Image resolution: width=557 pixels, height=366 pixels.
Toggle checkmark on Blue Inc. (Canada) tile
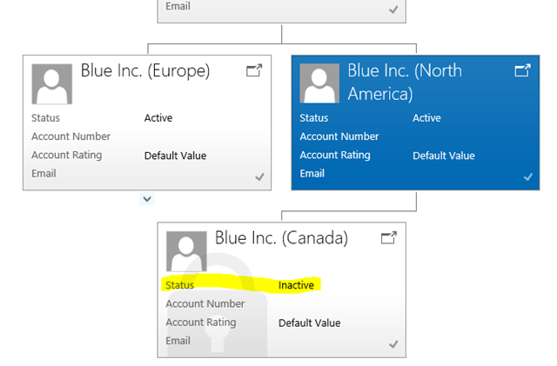[393, 344]
